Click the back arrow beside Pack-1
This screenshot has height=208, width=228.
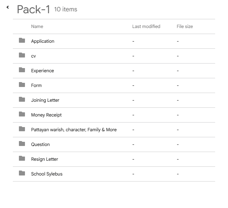pyautogui.click(x=8, y=7)
